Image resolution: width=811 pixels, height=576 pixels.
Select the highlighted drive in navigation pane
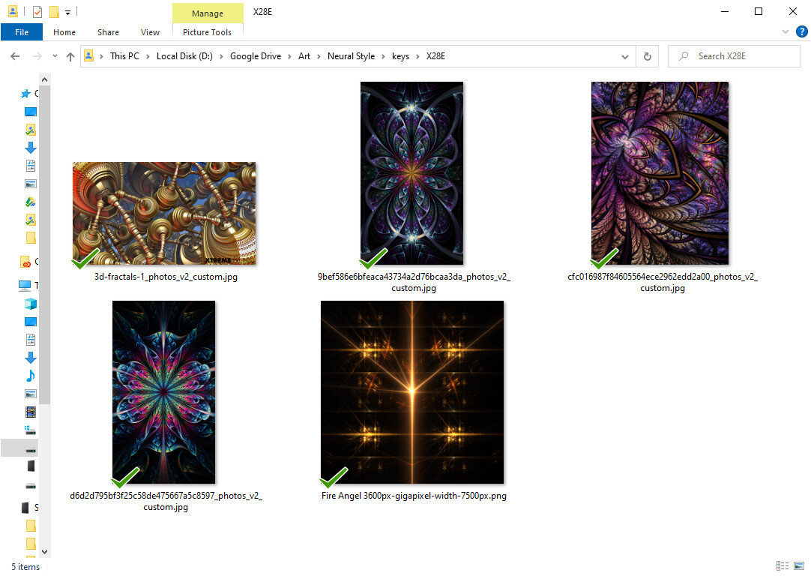(19, 448)
